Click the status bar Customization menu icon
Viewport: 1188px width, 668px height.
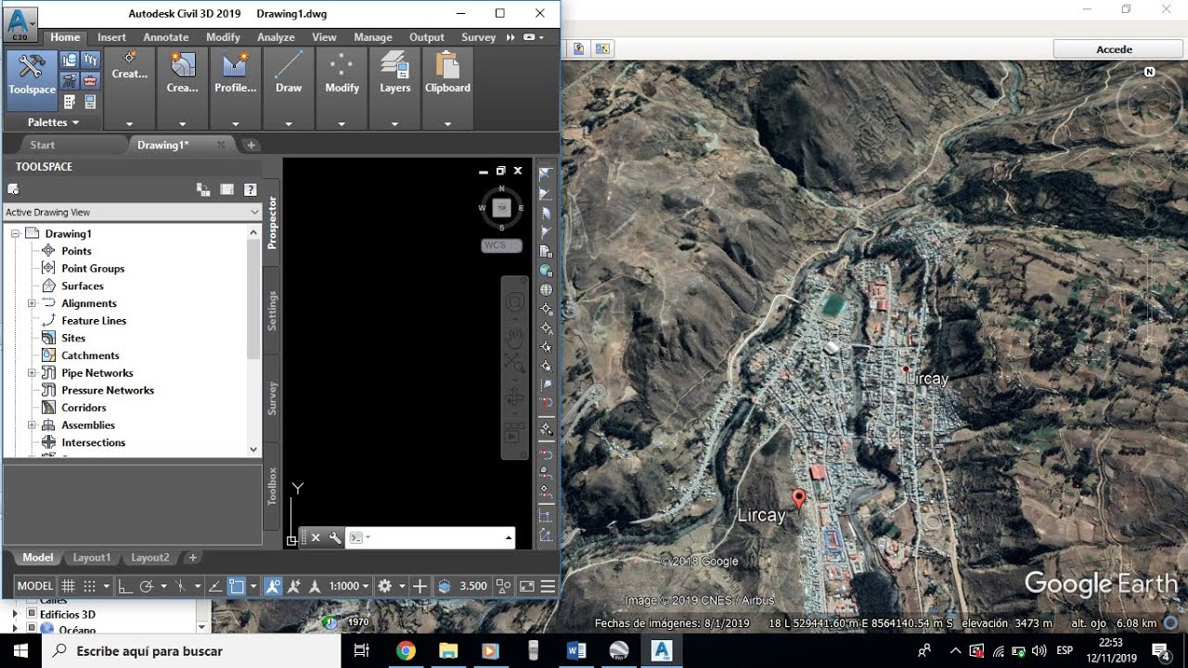[548, 586]
